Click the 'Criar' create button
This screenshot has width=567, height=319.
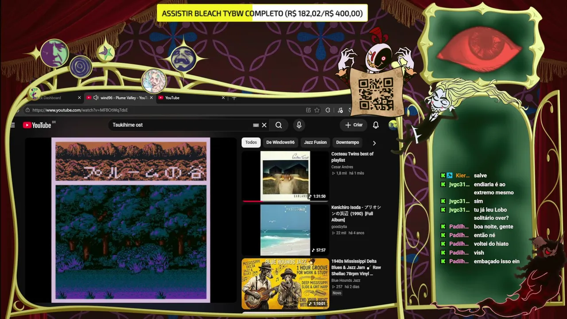(354, 125)
